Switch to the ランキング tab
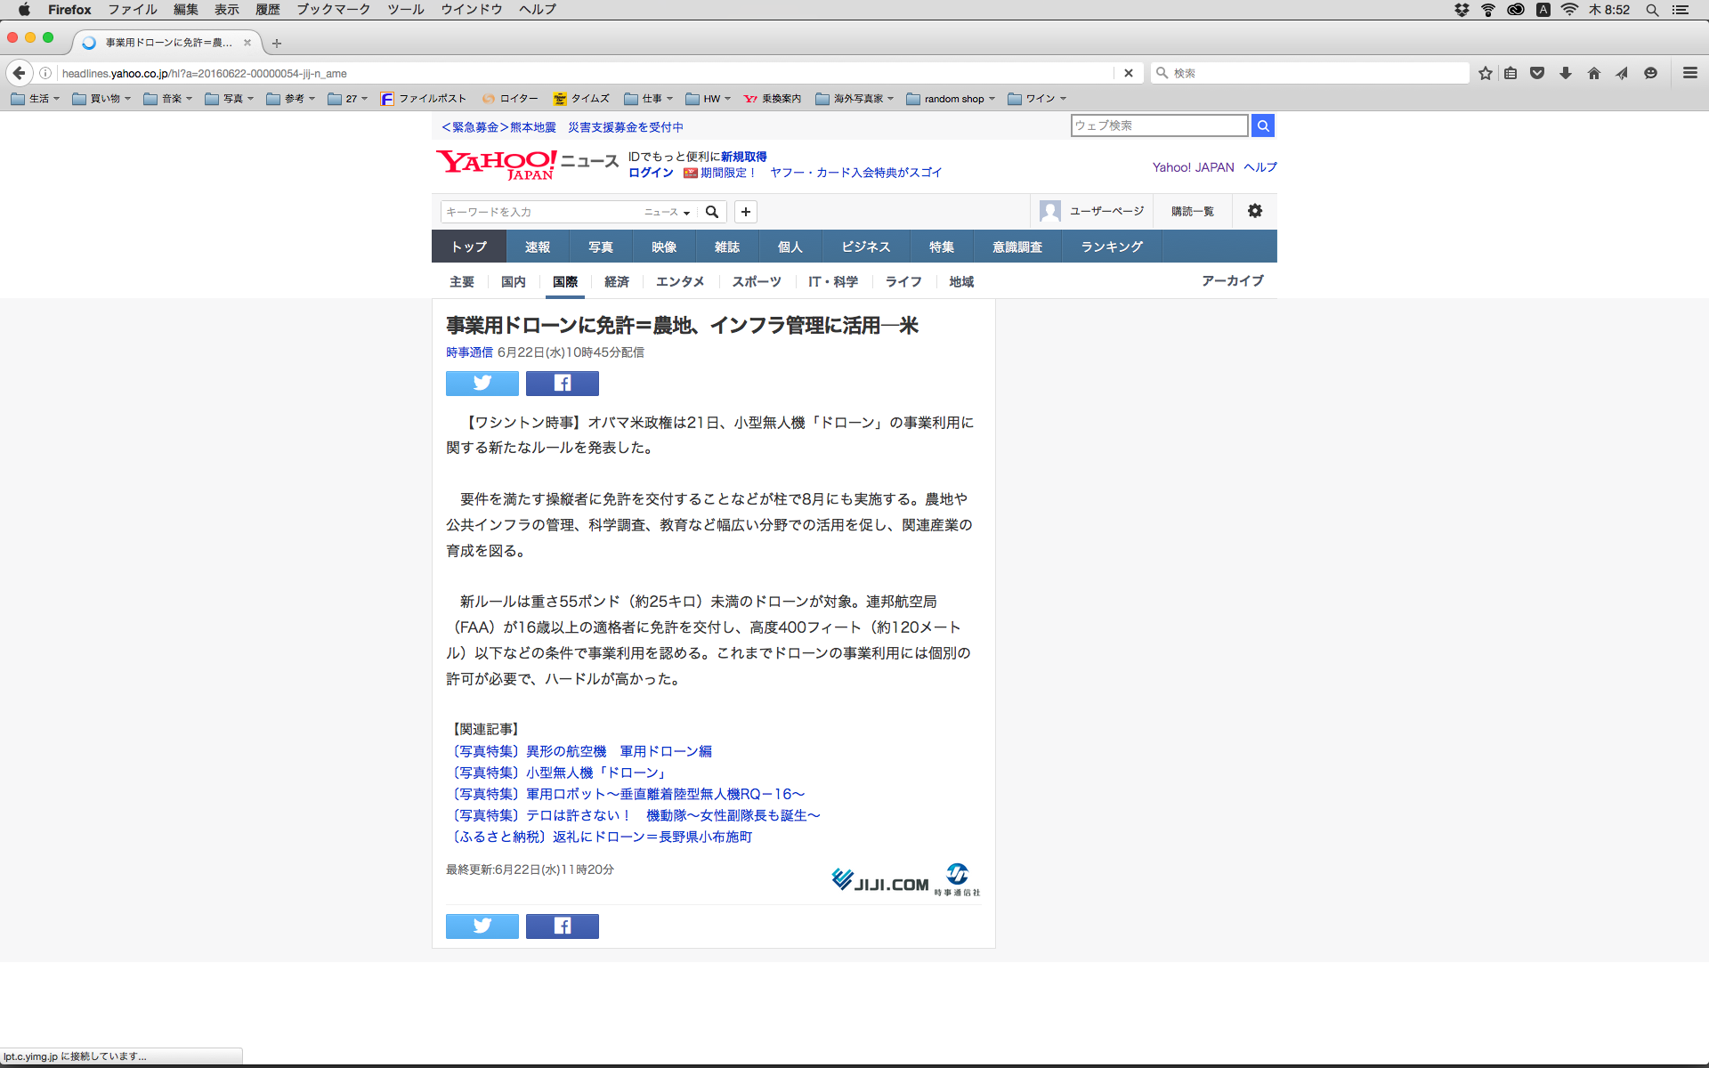Image resolution: width=1709 pixels, height=1068 pixels. pos(1111,247)
